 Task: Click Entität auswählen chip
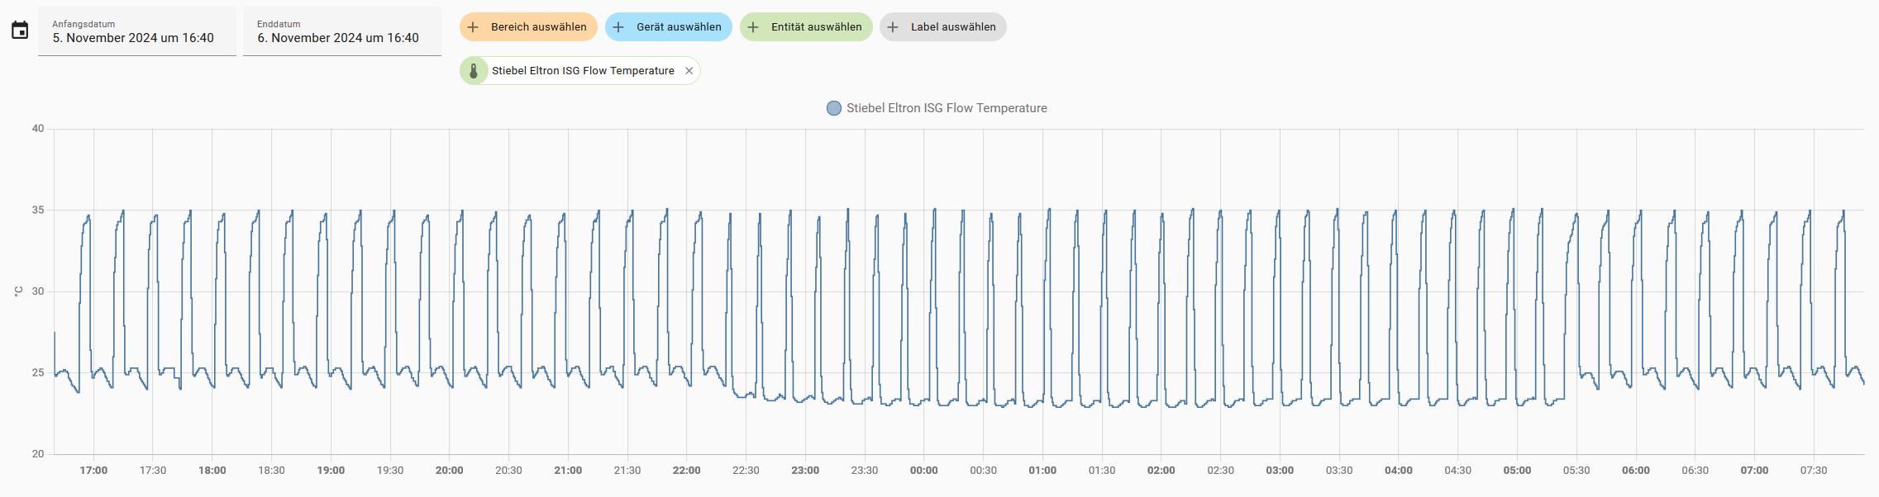click(806, 27)
